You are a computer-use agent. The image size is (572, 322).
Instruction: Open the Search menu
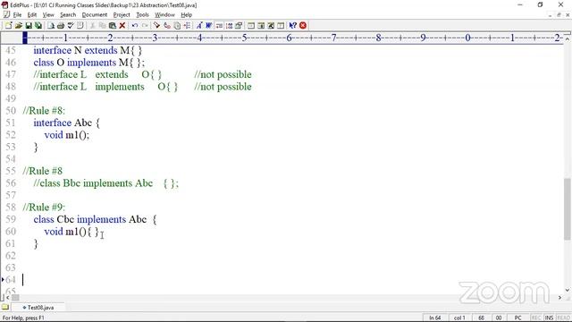pos(68,14)
